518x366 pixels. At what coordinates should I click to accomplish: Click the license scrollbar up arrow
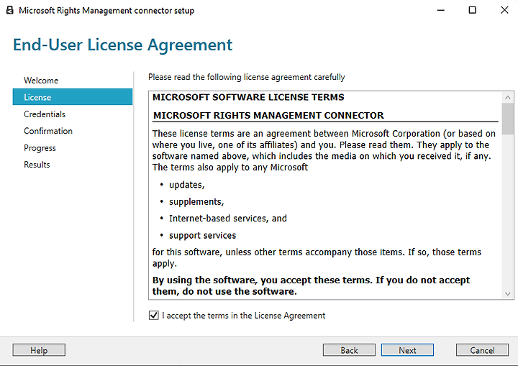click(508, 98)
